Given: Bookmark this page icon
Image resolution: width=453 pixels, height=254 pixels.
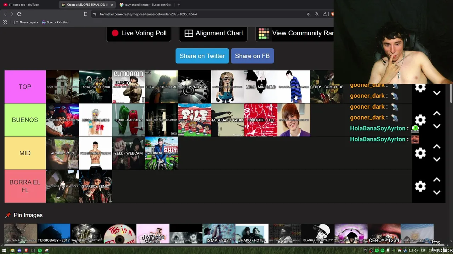Looking at the screenshot, I should (x=85, y=14).
